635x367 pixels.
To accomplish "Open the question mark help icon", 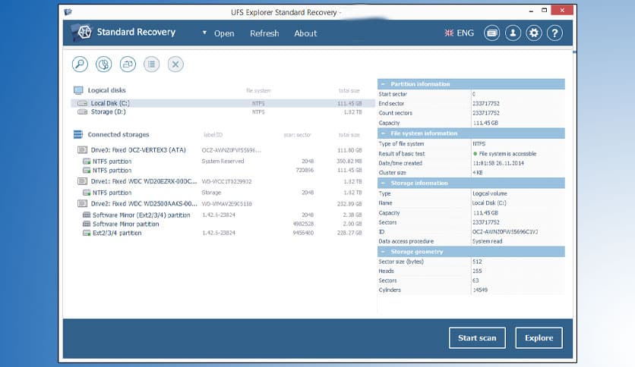I will (554, 33).
